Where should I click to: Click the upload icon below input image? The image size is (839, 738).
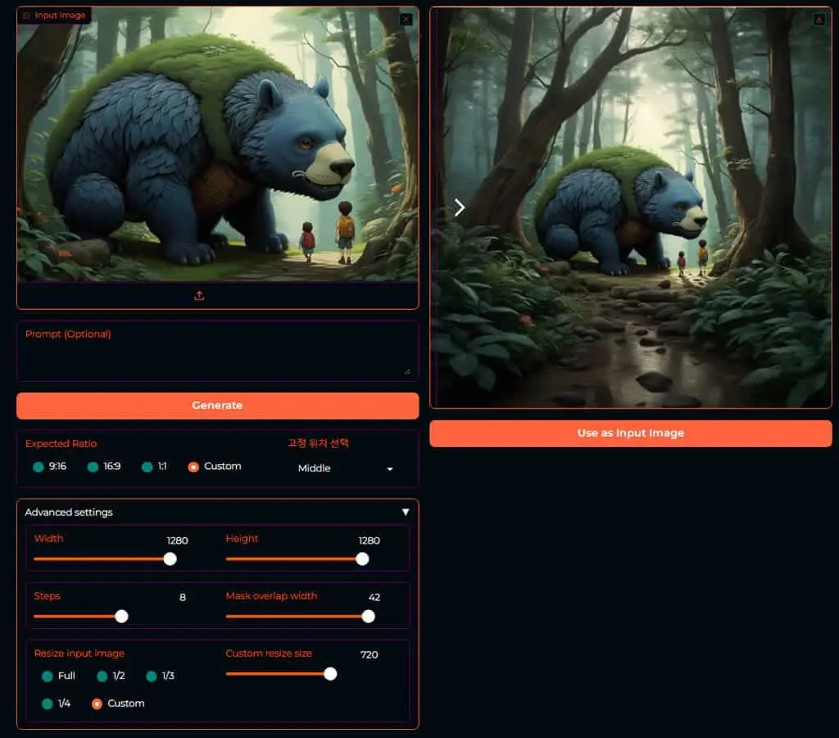[x=199, y=296]
